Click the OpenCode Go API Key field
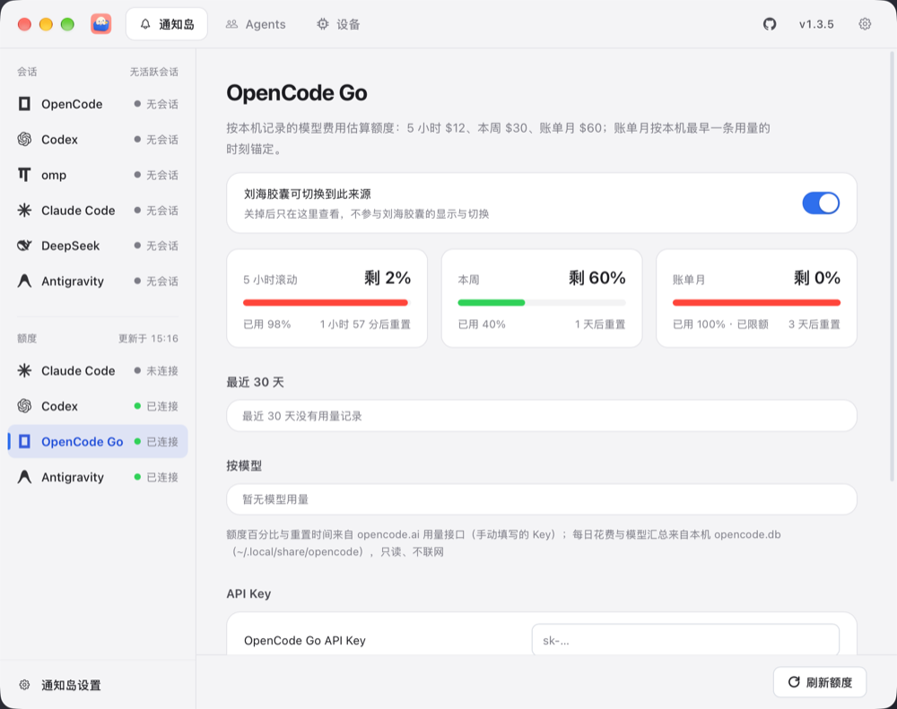 tap(685, 640)
